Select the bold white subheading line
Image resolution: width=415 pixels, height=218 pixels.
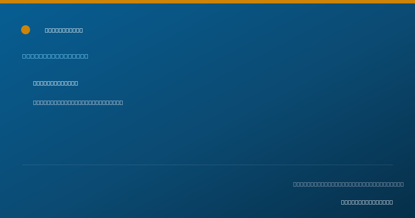[56, 83]
